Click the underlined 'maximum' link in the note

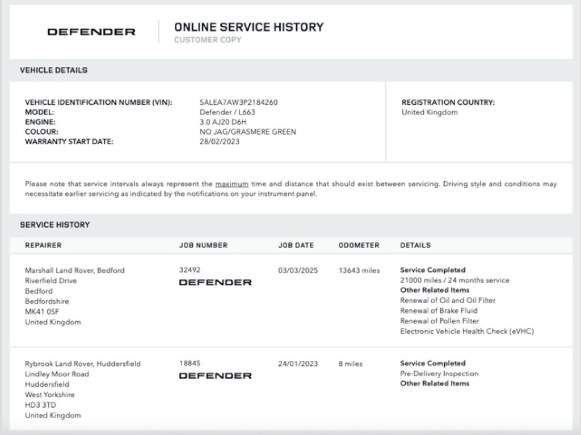pos(231,184)
